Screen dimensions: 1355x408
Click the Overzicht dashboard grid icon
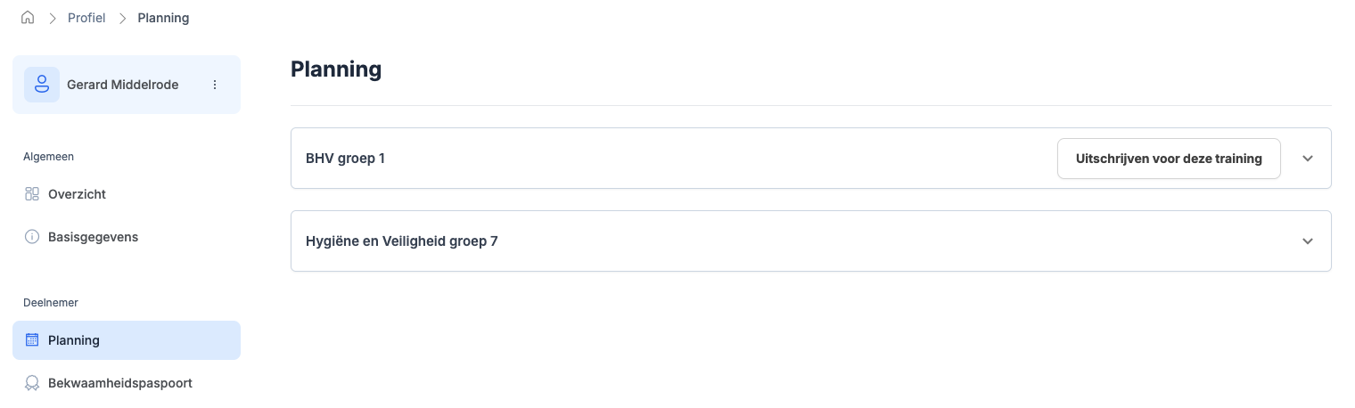32,194
